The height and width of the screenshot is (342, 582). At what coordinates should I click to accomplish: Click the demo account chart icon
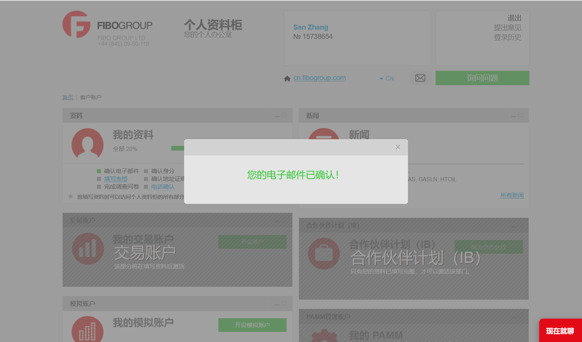(88, 330)
